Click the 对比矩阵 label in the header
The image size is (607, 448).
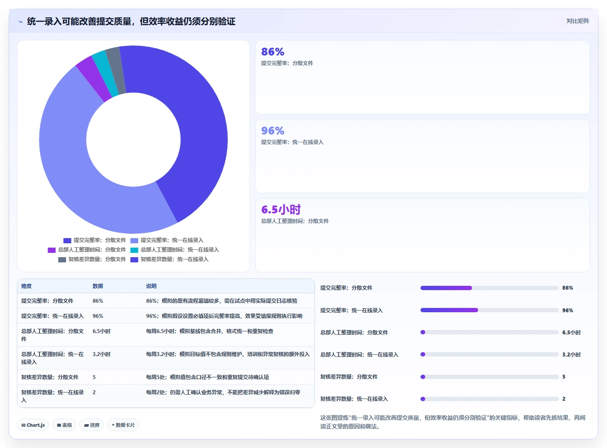point(577,21)
